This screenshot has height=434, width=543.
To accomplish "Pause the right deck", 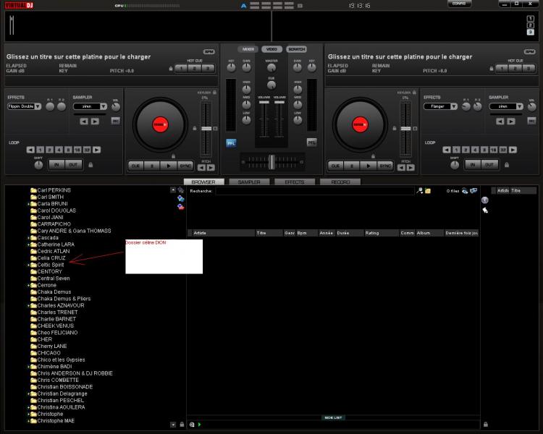I will 353,165.
